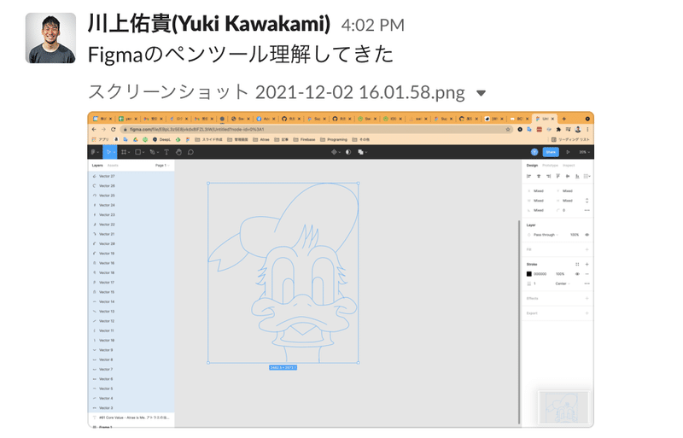This screenshot has width=683, height=438.
Task: Click the Align right icon
Action: pyautogui.click(x=548, y=176)
